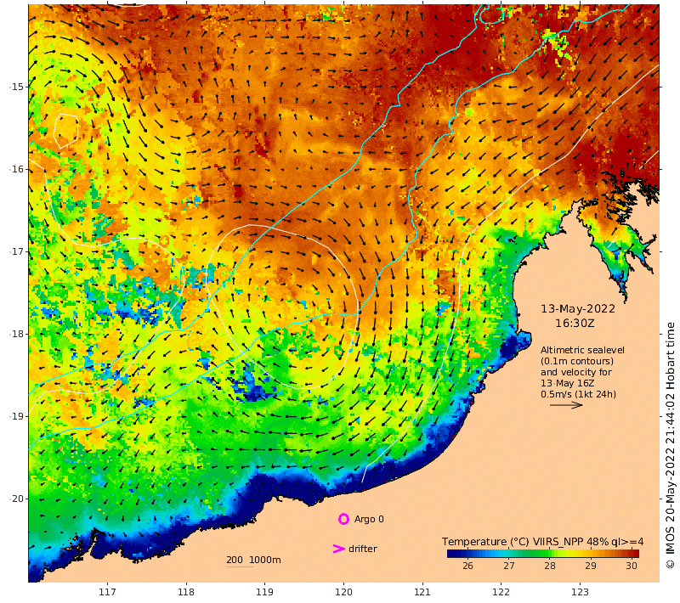Click the 0.5m/s velocity reference arrow
Image resolution: width=680 pixels, height=603 pixels.
tap(566, 405)
